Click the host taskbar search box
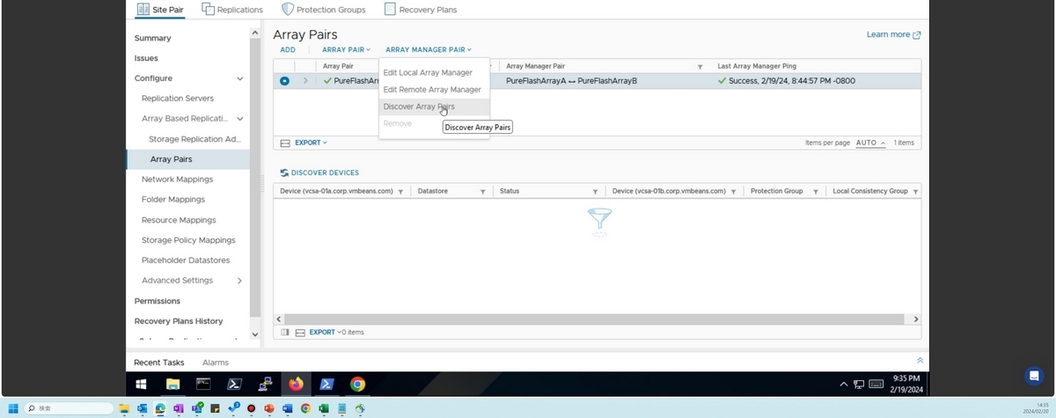The width and height of the screenshot is (1056, 418). tap(70, 408)
